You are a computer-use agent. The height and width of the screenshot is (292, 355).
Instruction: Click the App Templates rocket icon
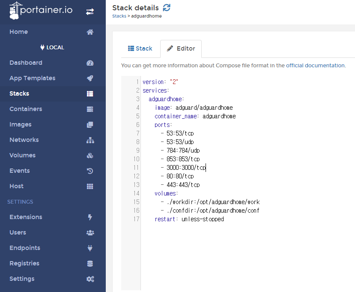[90, 78]
